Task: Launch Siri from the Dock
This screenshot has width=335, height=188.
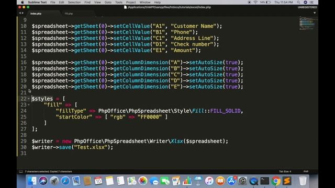Action: pyautogui.click(x=43, y=181)
